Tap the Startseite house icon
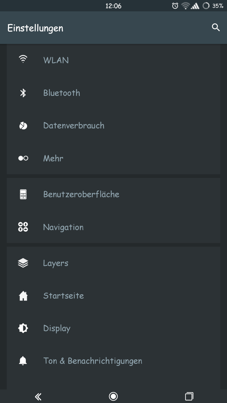The image size is (227, 403). pos(23,296)
